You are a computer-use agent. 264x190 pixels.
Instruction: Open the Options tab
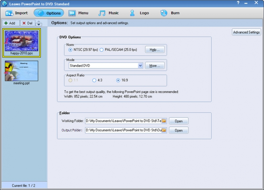(x=49, y=13)
